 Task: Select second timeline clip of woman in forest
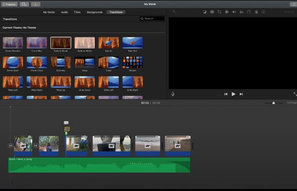point(49,145)
